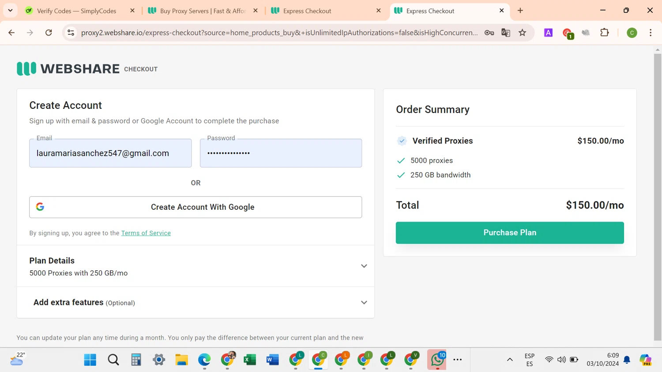Image resolution: width=662 pixels, height=372 pixels.
Task: Open Windows Search from the taskbar
Action: click(x=113, y=360)
